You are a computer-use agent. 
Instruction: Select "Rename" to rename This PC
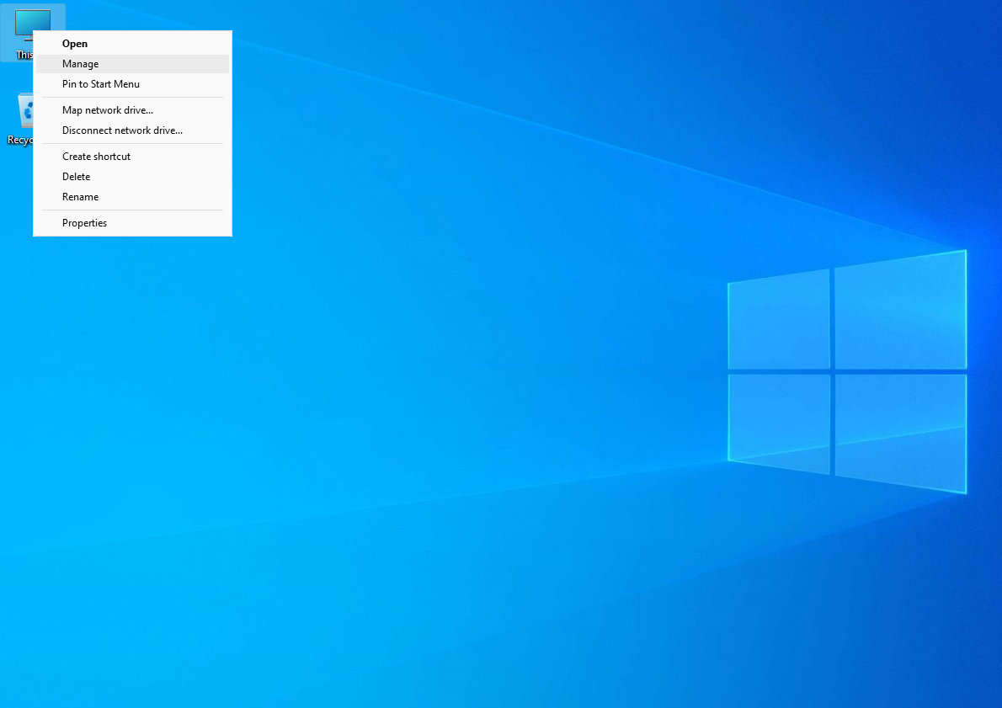coord(80,196)
